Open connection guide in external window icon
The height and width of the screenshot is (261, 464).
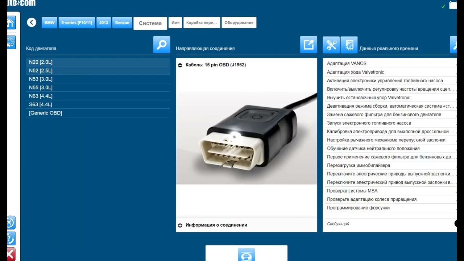click(308, 45)
